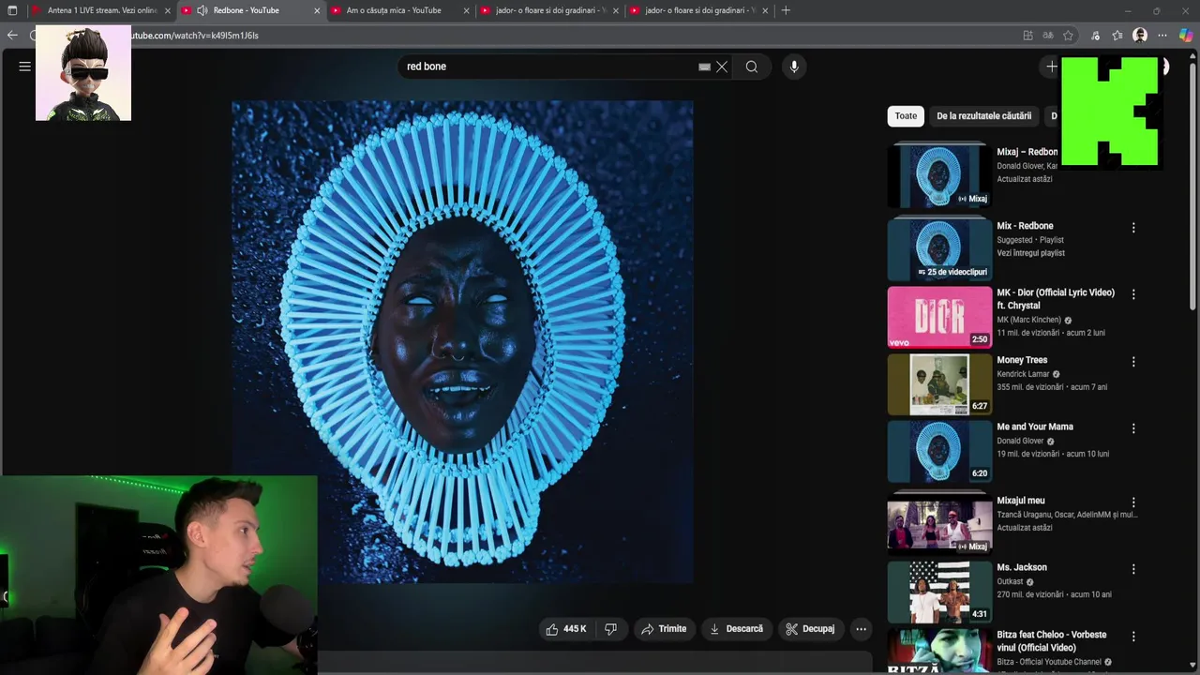Open the media control music icon
Screen dimensions: 1200x675
pyautogui.click(x=1095, y=36)
